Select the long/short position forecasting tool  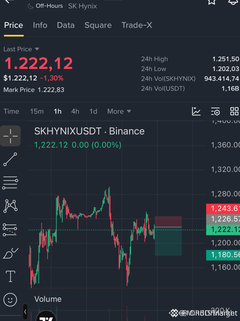[x=10, y=230]
